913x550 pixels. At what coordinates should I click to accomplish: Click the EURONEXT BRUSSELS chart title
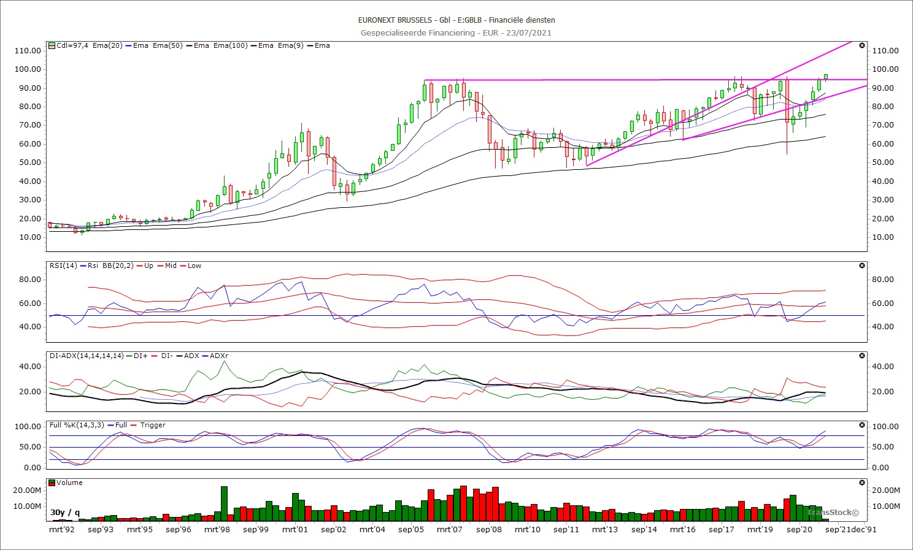point(456,20)
